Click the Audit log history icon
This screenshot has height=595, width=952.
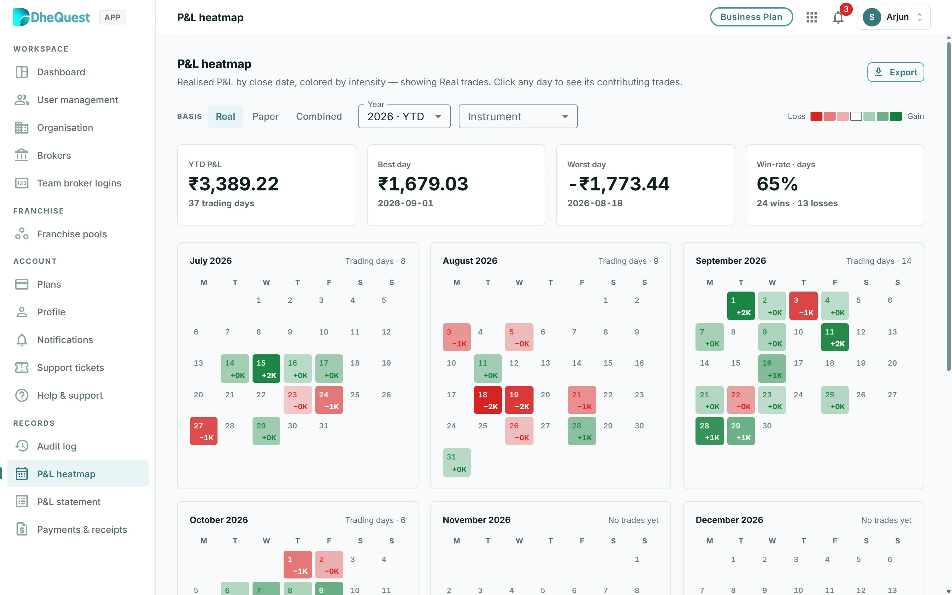coord(21,446)
